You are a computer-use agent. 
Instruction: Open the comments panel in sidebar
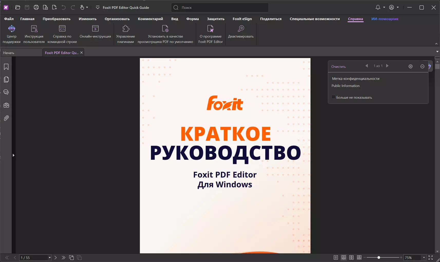point(6,92)
